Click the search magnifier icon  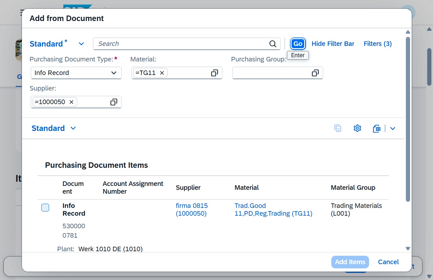pos(273,44)
